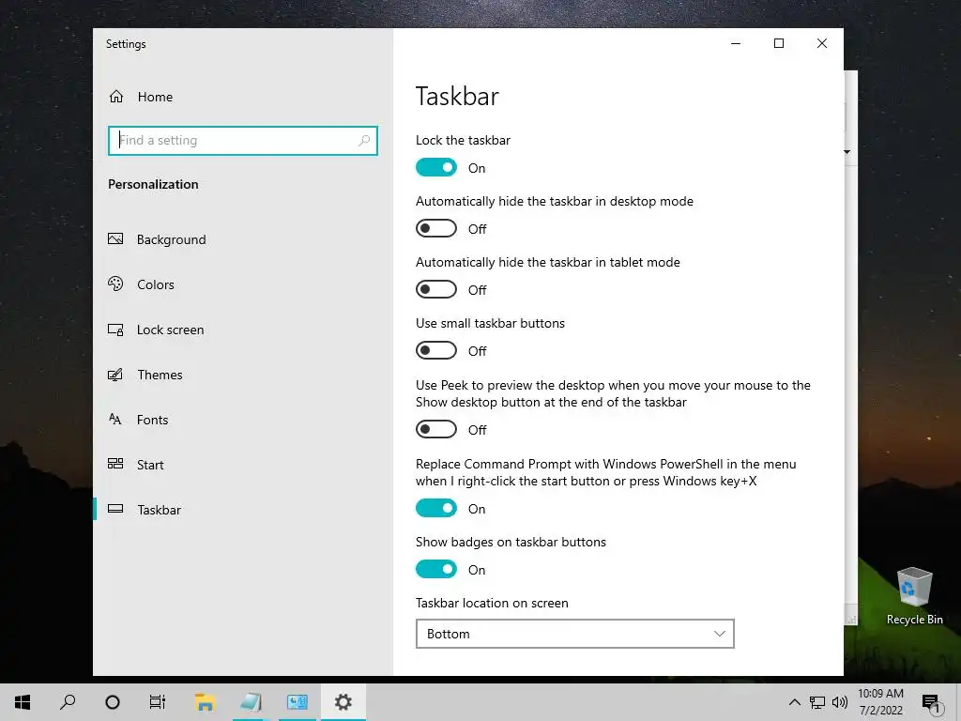This screenshot has height=721, width=961.
Task: Click the Fonts AA icon
Action: 115,420
